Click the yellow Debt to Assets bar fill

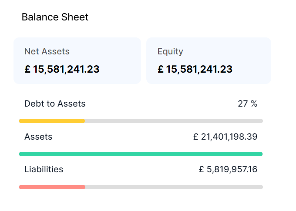(52, 121)
